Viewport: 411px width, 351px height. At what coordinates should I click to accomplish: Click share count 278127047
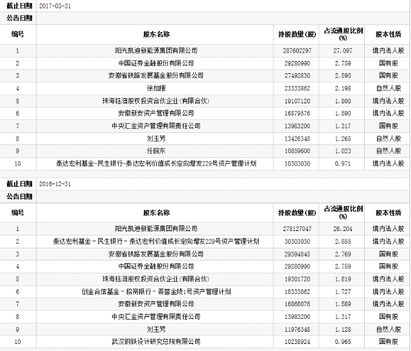[297, 228]
